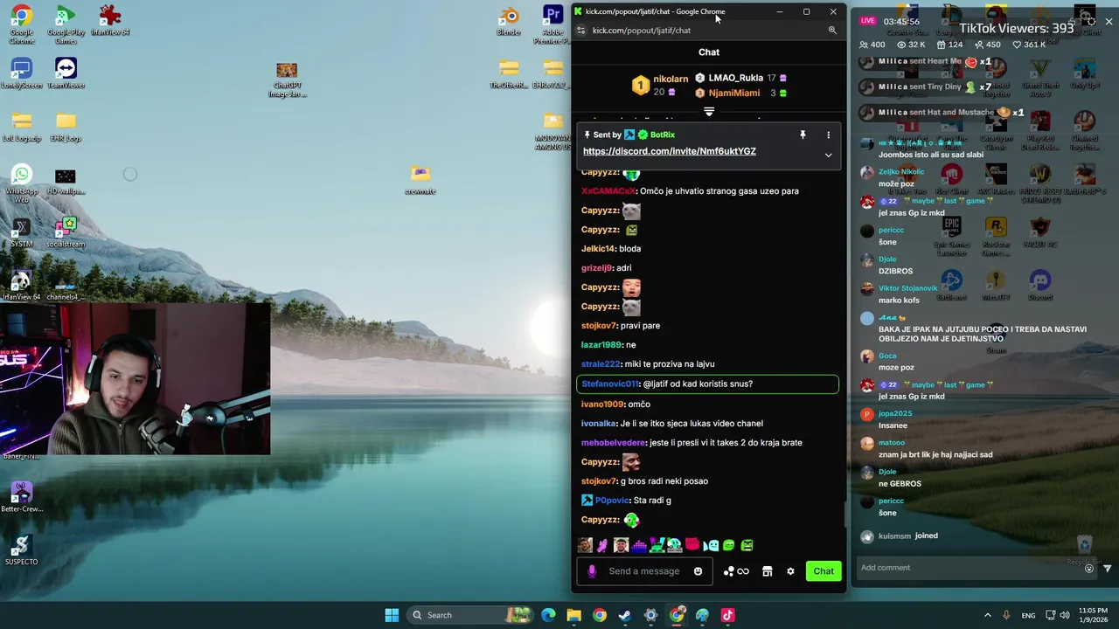Select the pink cat emote in quick row

(x=692, y=544)
